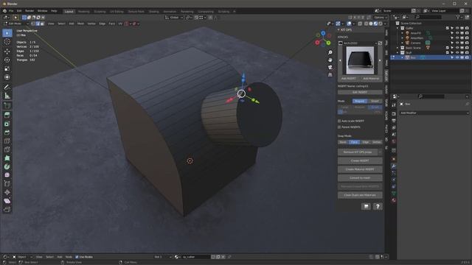
Task: Select the Shrink/Fatten tool
Action: pos(7,192)
